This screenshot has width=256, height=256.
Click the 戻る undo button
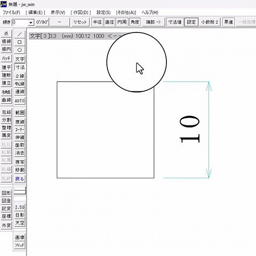(x=20, y=179)
